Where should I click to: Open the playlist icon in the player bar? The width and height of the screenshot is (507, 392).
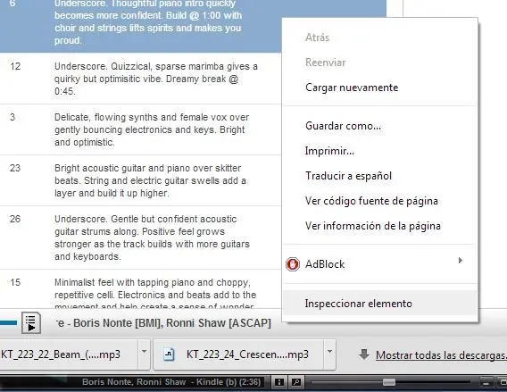(31, 322)
